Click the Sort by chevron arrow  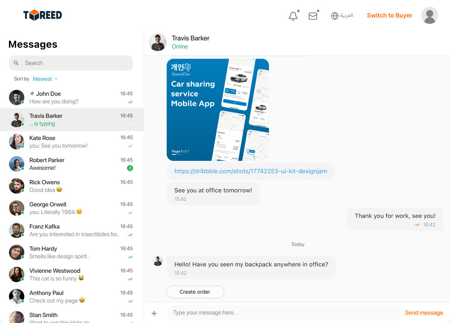pos(56,79)
